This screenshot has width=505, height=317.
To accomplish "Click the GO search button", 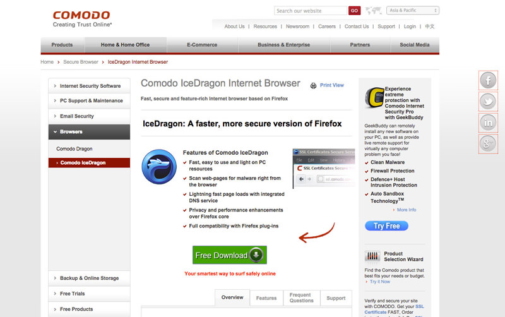I will (354, 11).
